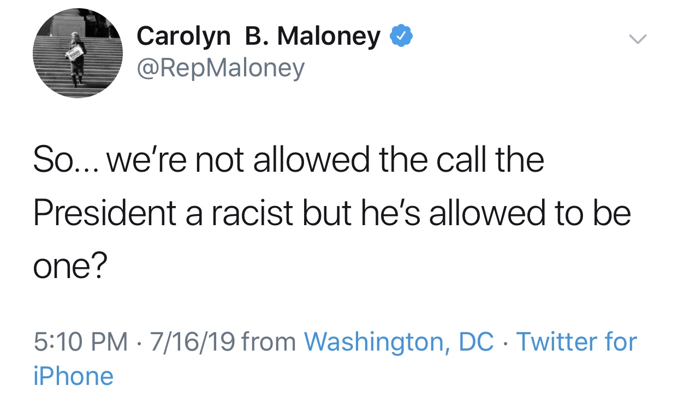Click the blue verified badge icon

point(400,37)
